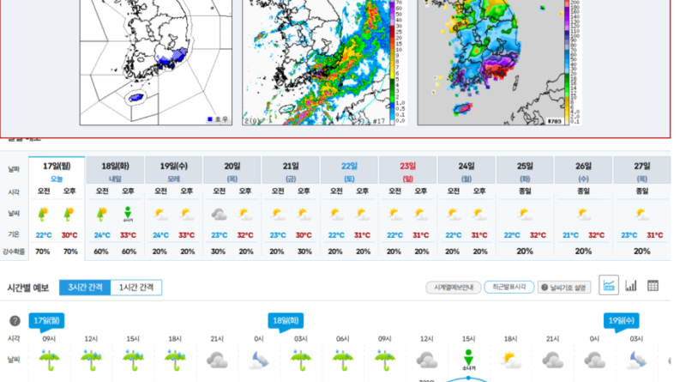Image resolution: width=686 pixels, height=382 pixels.
Task: Click the 09시 rain umbrella icon on 18일
Action: pos(384,360)
